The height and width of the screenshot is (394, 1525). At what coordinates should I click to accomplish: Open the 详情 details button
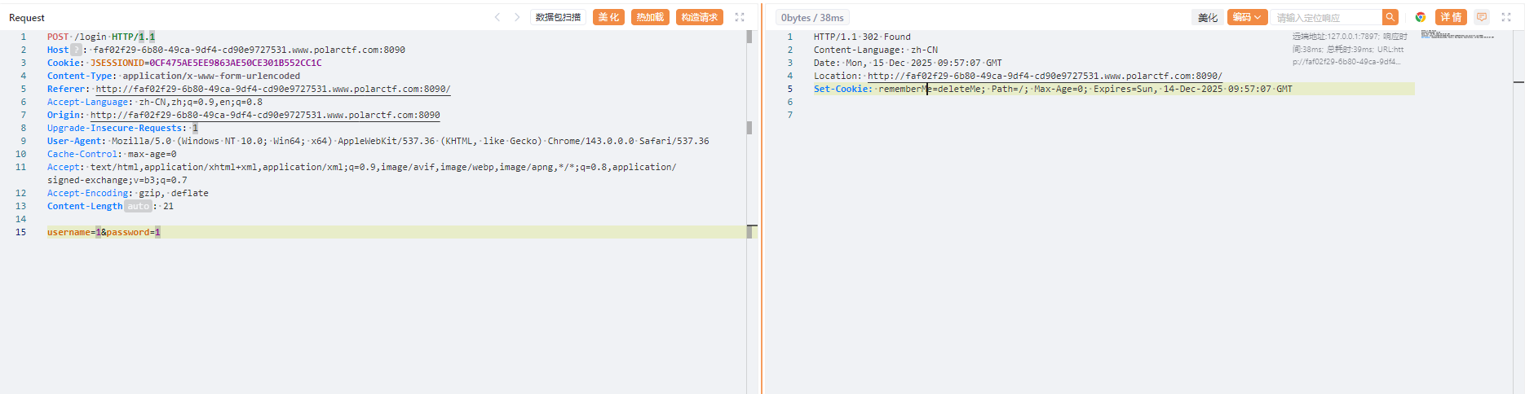1451,17
